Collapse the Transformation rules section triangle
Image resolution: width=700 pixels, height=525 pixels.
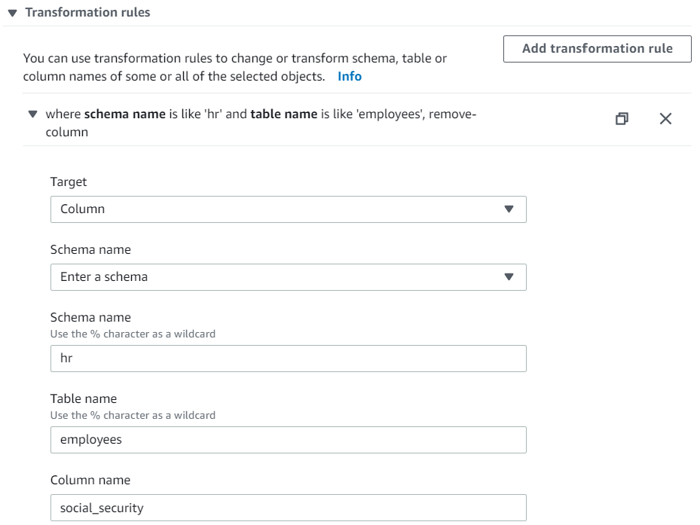(x=12, y=13)
